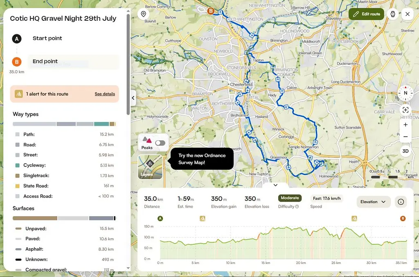Viewport: 419px width, 277px height.
Task: Open the Elevation dropdown
Action: (373, 202)
